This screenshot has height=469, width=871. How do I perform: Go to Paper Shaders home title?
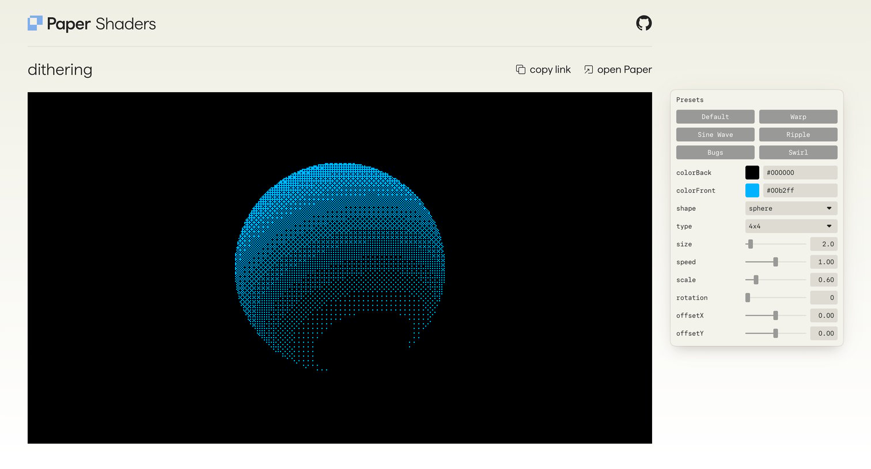coord(101,24)
